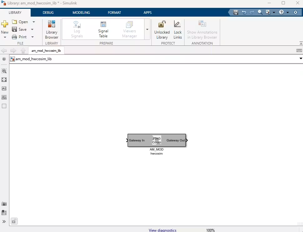303x232 pixels.
Task: Expand the Save options arrow
Action: [x=32, y=29]
